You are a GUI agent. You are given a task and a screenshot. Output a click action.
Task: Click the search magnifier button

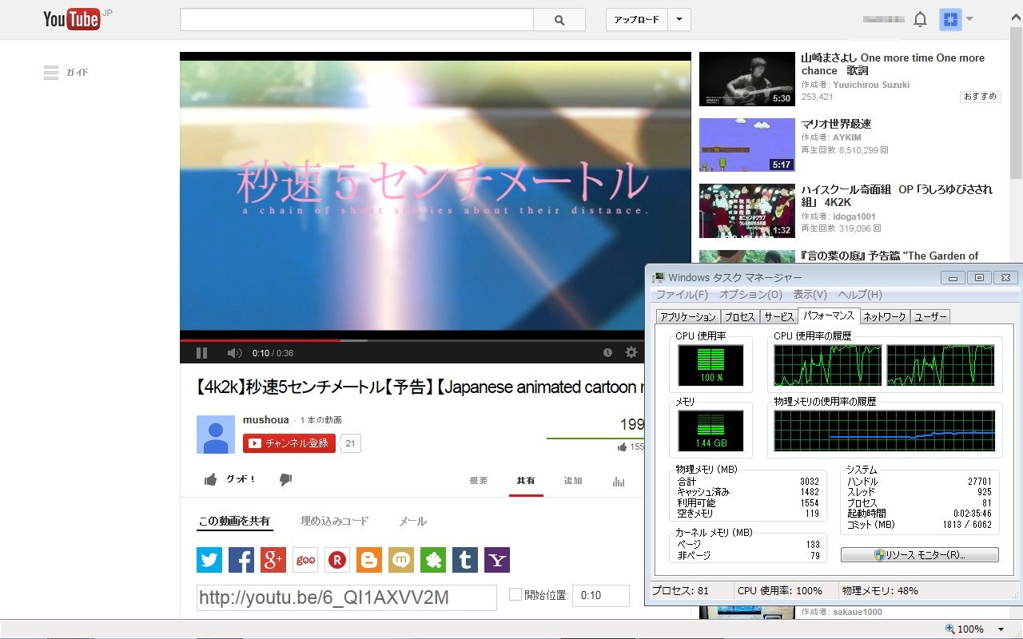tap(559, 20)
